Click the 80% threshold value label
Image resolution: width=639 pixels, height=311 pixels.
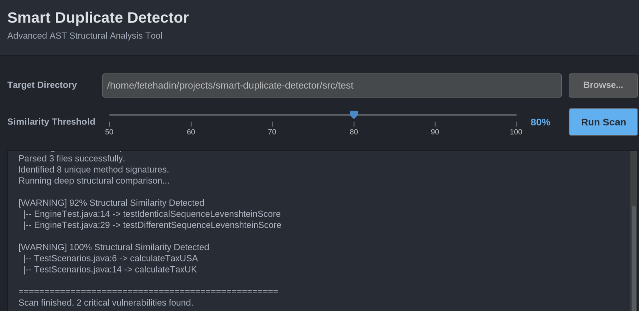(540, 122)
